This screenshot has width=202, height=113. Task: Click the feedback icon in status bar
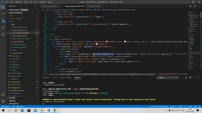195,106
